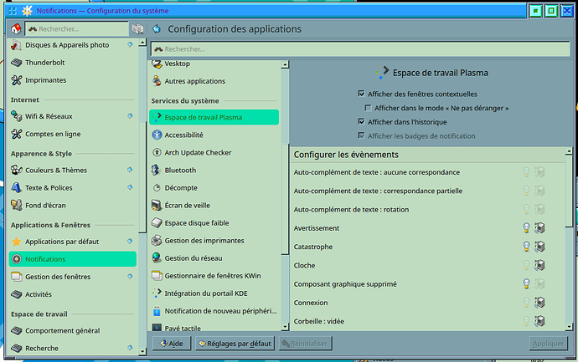578x362 pixels.
Task: Click the Réinitialiser button
Action: pos(306,344)
